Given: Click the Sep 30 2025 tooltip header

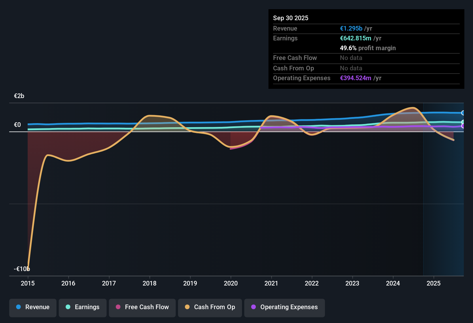Looking at the screenshot, I should point(291,18).
